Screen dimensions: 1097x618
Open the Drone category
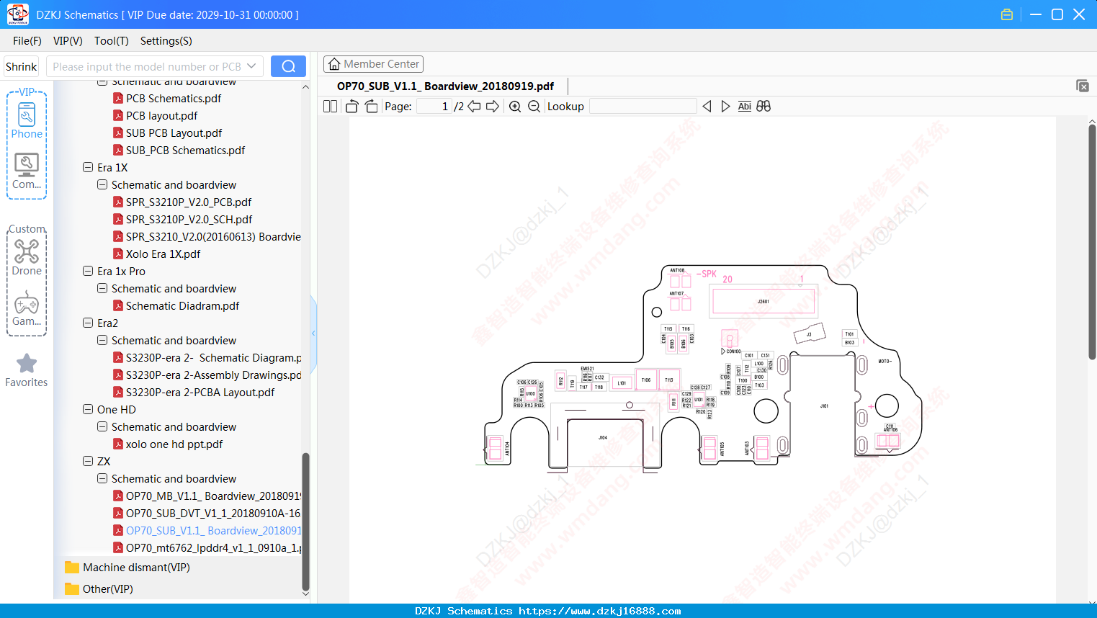tap(27, 257)
